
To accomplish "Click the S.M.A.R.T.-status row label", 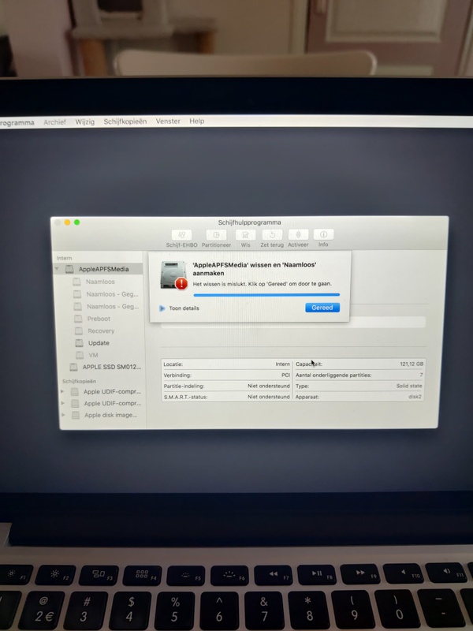I will 185,397.
